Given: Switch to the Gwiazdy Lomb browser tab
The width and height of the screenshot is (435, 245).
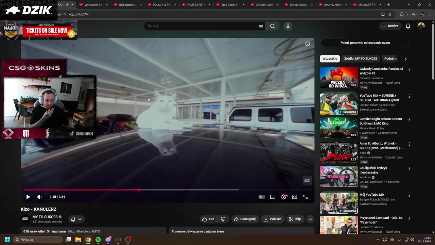Looking at the screenshot, I should tap(265, 5).
